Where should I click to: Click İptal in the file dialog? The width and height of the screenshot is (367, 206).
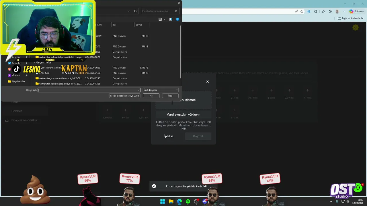pos(170,96)
